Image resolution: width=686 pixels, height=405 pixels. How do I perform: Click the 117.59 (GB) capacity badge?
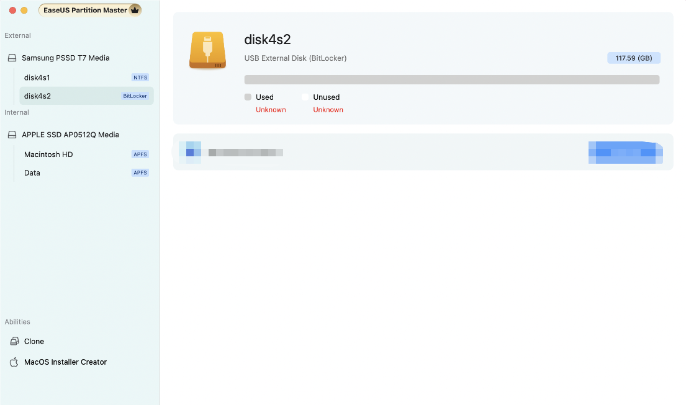pyautogui.click(x=633, y=58)
